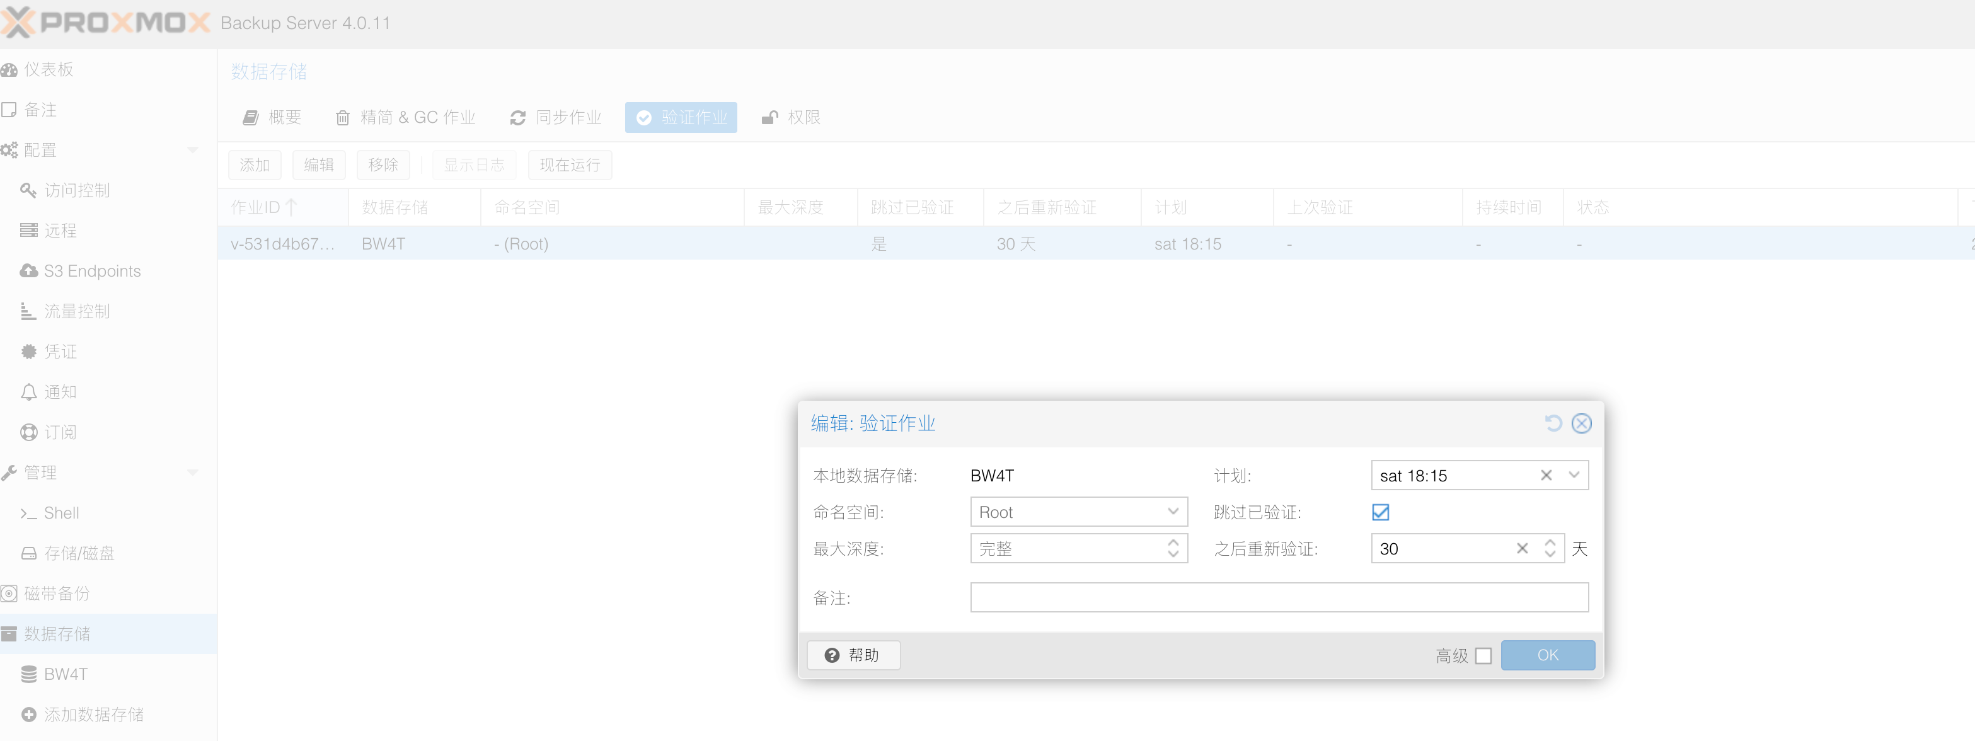Uncheck the 跳过已验证 checkbox
This screenshot has height=741, width=1975.
(1380, 512)
